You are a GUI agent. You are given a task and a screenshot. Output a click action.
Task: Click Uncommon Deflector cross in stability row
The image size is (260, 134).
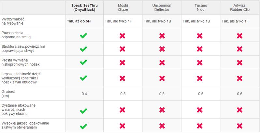pyautogui.click(x=162, y=78)
